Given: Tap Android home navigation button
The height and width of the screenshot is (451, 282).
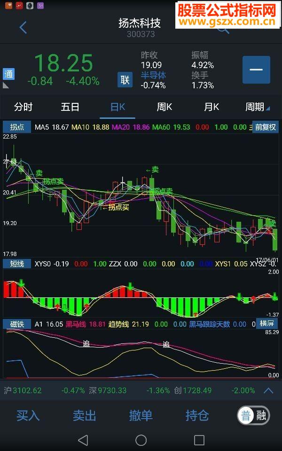Looking at the screenshot, I should pos(141,440).
